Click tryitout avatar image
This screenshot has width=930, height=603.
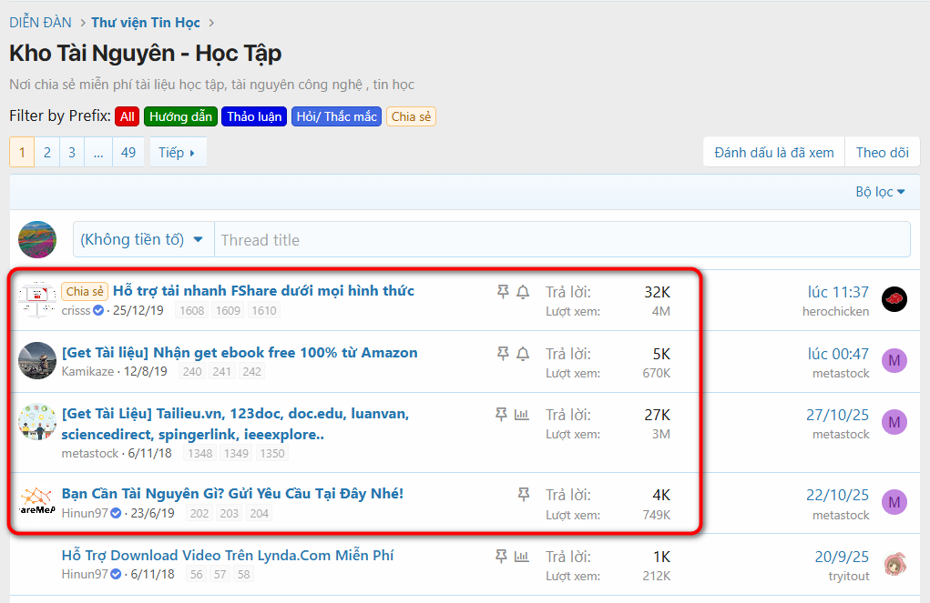pyautogui.click(x=894, y=565)
